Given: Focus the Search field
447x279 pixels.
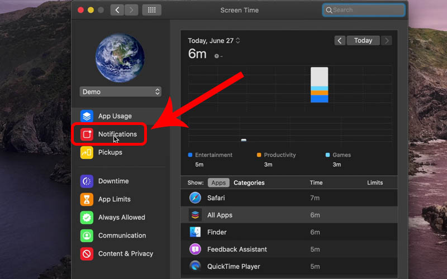Looking at the screenshot, I should [x=364, y=10].
